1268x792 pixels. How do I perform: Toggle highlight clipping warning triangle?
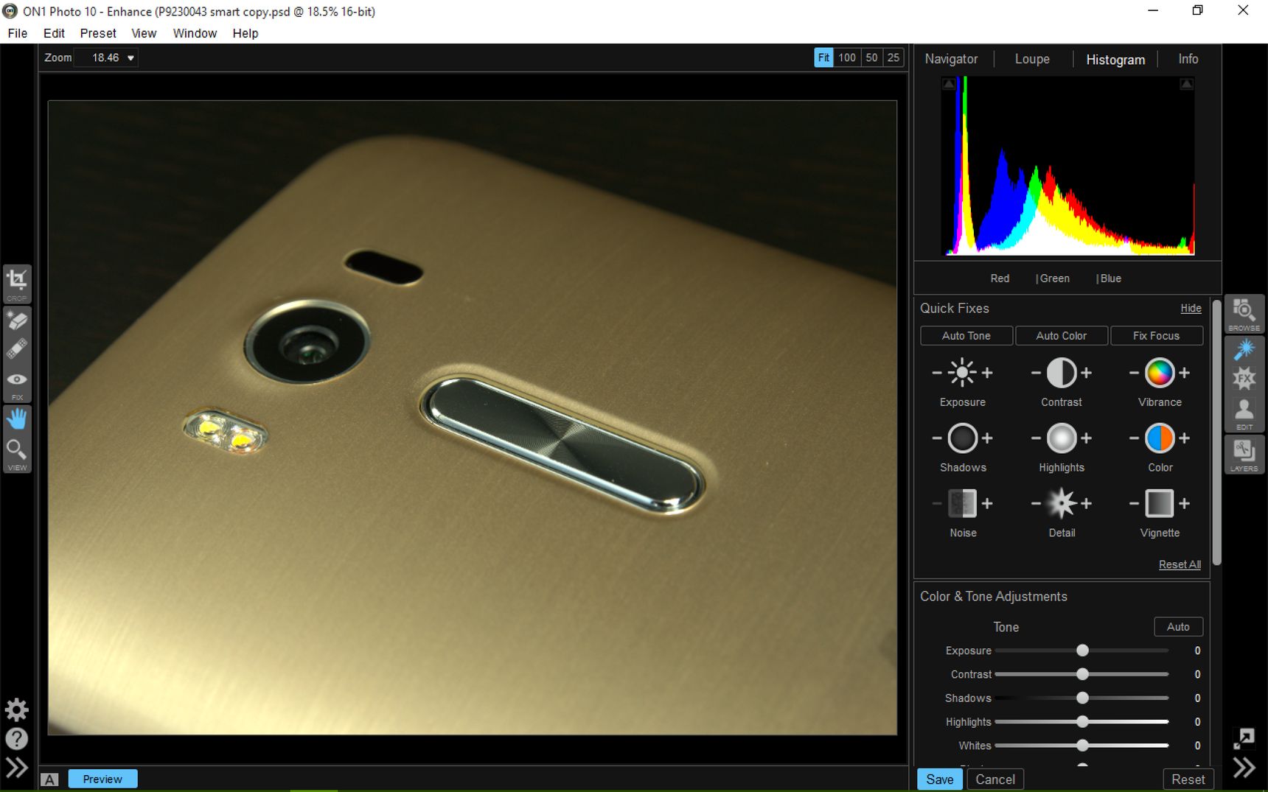[x=1187, y=84]
